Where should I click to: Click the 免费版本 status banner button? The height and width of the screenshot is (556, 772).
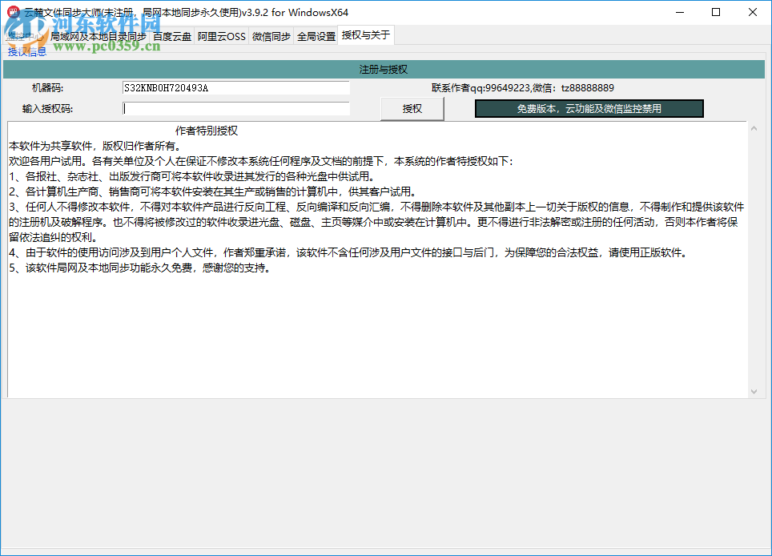click(x=589, y=109)
